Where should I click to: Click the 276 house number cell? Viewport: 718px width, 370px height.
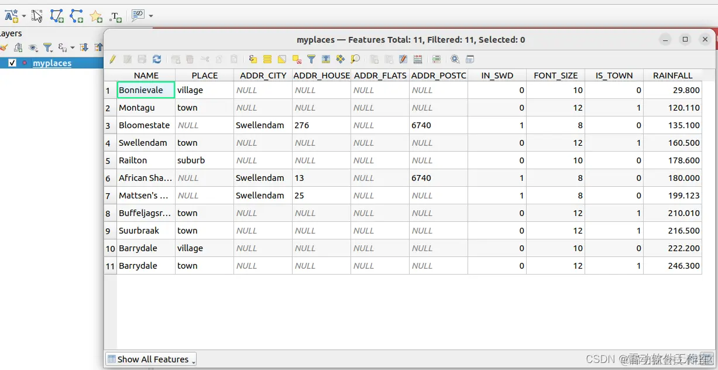coord(322,125)
